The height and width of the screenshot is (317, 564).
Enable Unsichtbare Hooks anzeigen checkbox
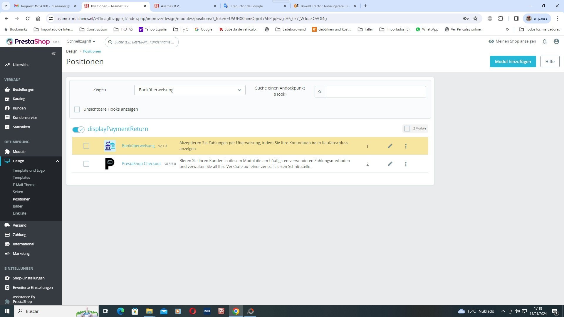click(77, 109)
